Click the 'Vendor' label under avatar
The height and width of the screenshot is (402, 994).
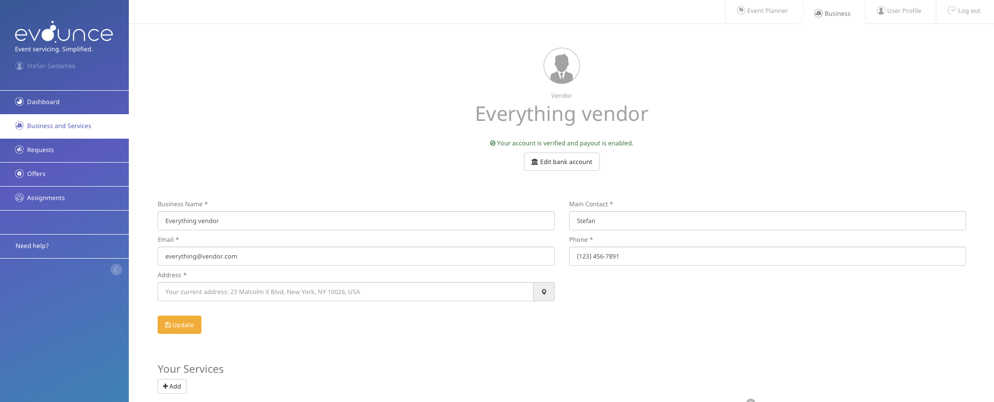pyautogui.click(x=561, y=95)
